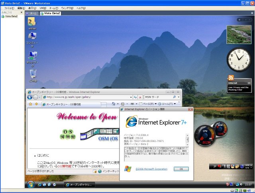This screenshot has width=255, height=193.
Task: Click the volume speaker tray icon
Action: coord(241,184)
